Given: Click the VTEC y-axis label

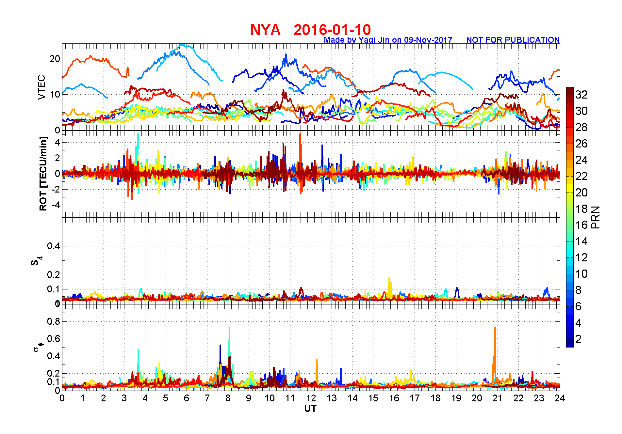Looking at the screenshot, I should click(x=41, y=87).
